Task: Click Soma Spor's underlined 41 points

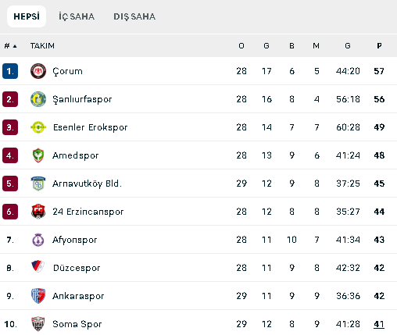Action: [379, 324]
